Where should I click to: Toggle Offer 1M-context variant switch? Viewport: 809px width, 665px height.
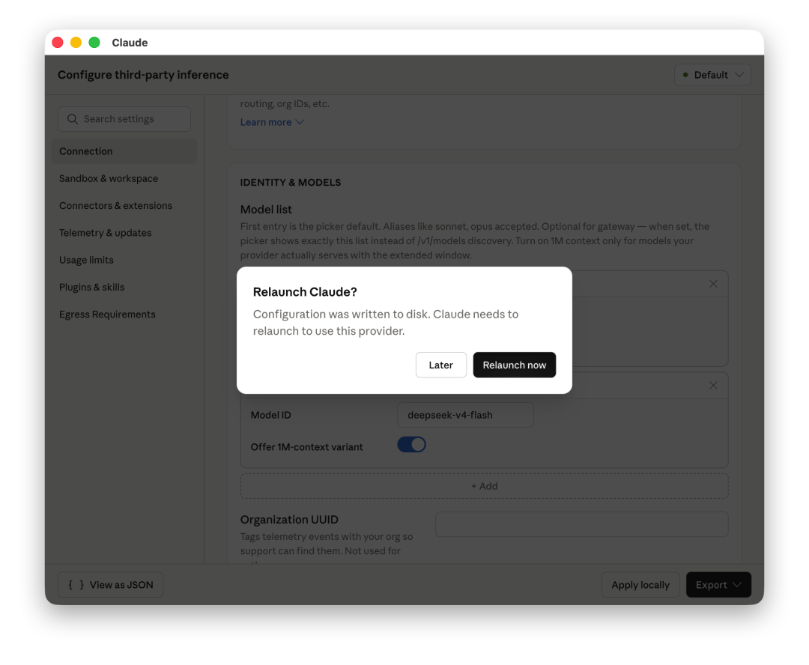pyautogui.click(x=411, y=445)
